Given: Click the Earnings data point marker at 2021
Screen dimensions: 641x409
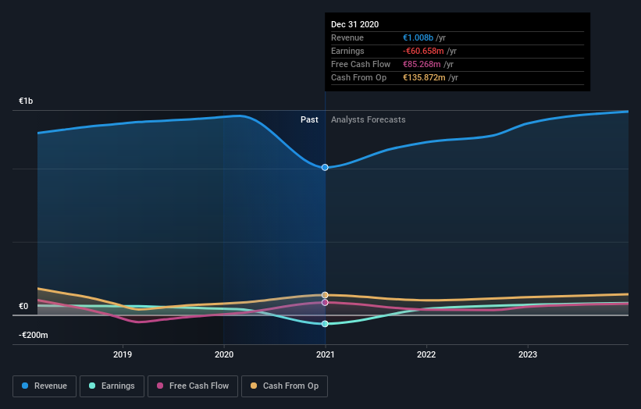Looking at the screenshot, I should pos(325,324).
